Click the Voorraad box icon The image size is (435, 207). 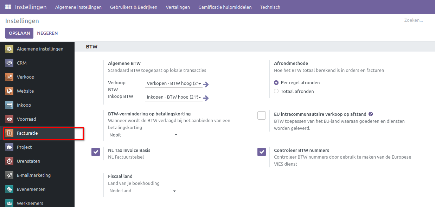click(9, 119)
